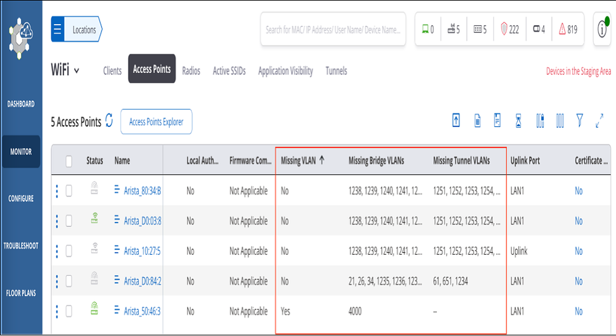Click the Access Points Explorer button
The image size is (616, 336).
pyautogui.click(x=156, y=122)
